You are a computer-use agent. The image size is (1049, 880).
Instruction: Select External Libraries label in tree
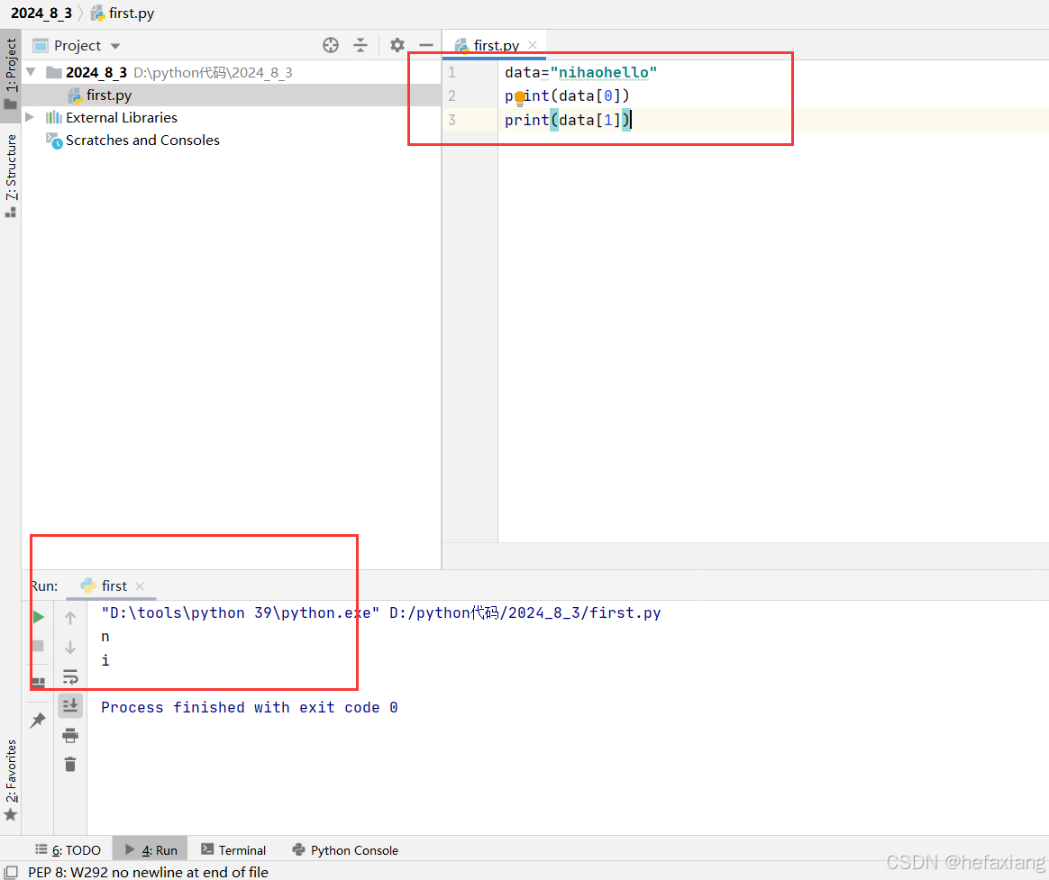coord(122,118)
